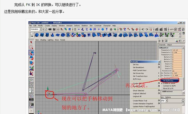Open Set Breakdown option box
Screen dimensions: 188x114
pyautogui.click(x=159, y=67)
